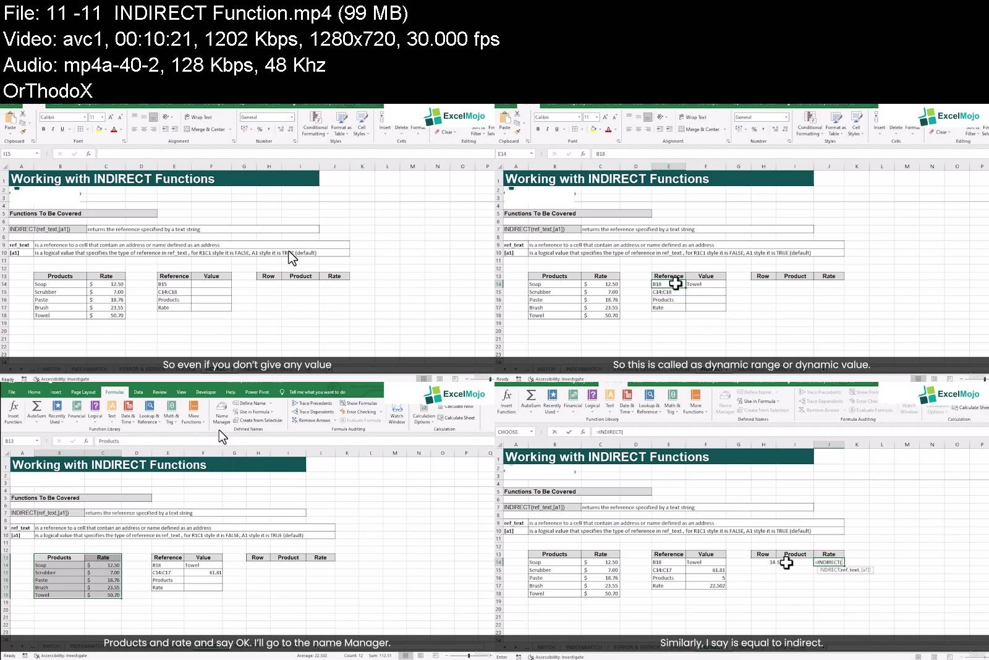Click Watch Window in the bottom-left frame
989x660 pixels.
coord(396,413)
